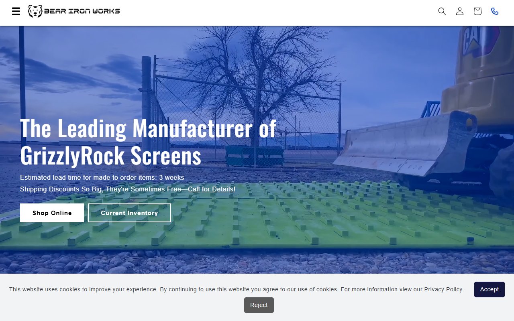514x321 pixels.
Task: Click the Bear Iron Works logo
Action: (x=74, y=11)
